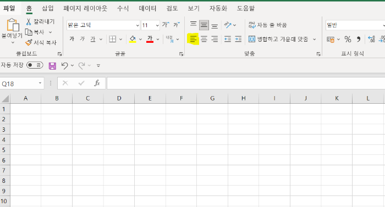
Task: Open 페이지 레이아웃 tab
Action: point(85,8)
